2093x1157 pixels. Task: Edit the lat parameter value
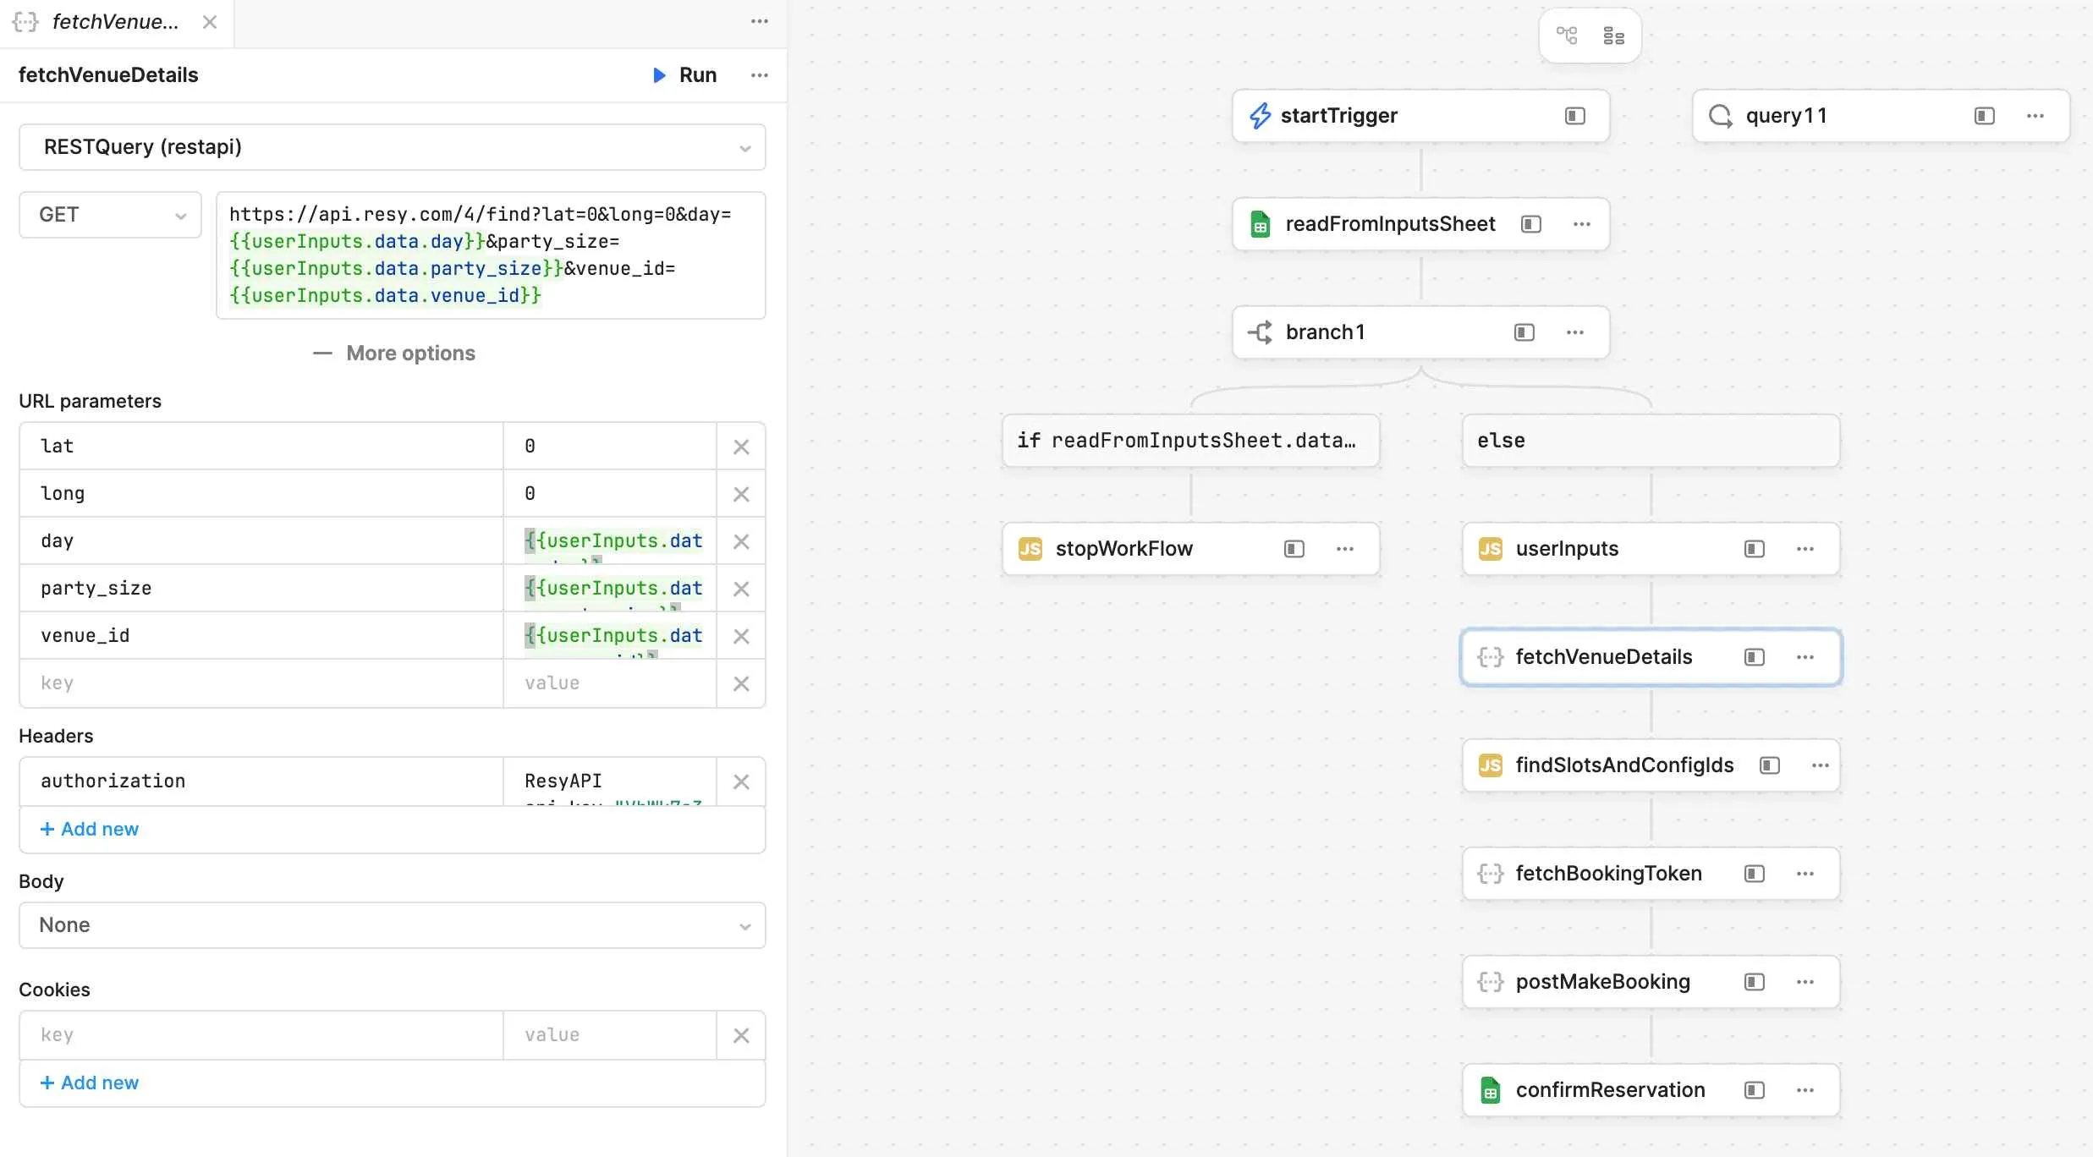(610, 447)
